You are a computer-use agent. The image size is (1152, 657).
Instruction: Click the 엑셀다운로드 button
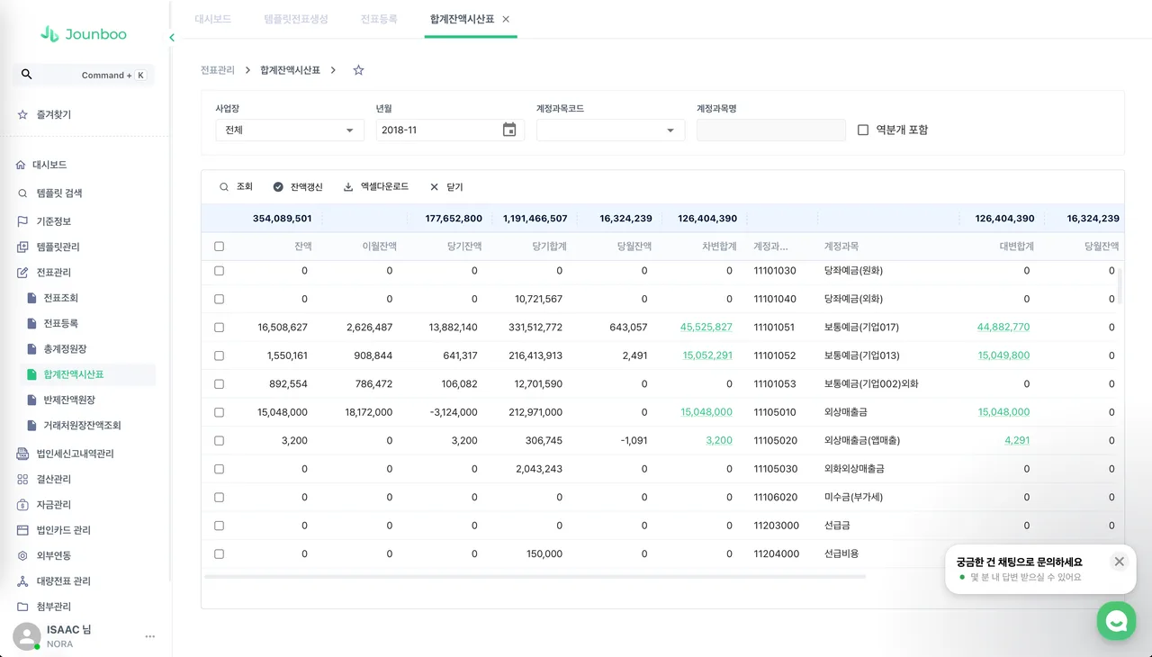(x=376, y=187)
